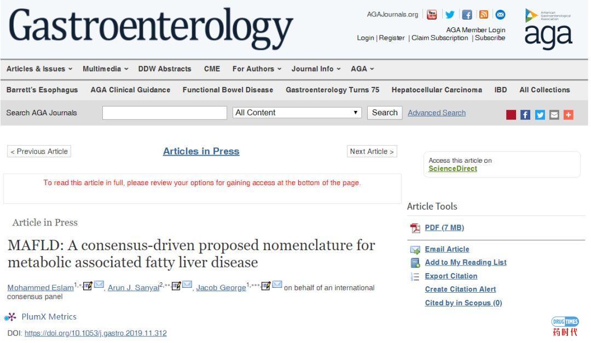Click the red square swatch icon
Image resolution: width=591 pixels, height=343 pixels.
coord(511,115)
